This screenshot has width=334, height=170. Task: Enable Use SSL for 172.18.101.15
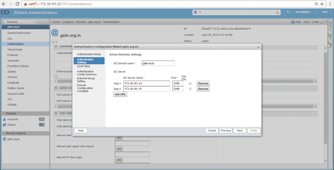[x=190, y=89]
